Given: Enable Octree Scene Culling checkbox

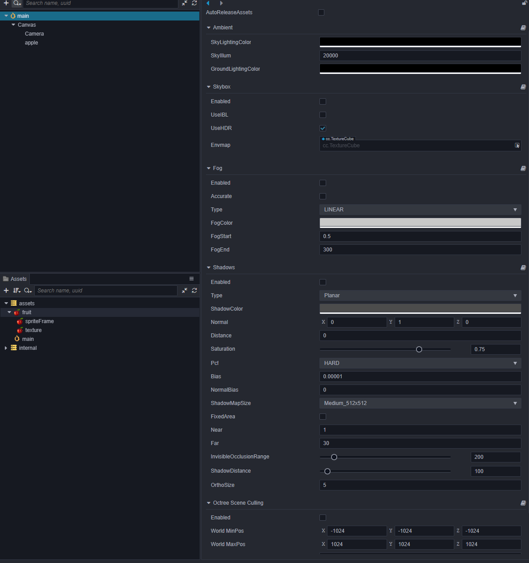Looking at the screenshot, I should (x=323, y=518).
